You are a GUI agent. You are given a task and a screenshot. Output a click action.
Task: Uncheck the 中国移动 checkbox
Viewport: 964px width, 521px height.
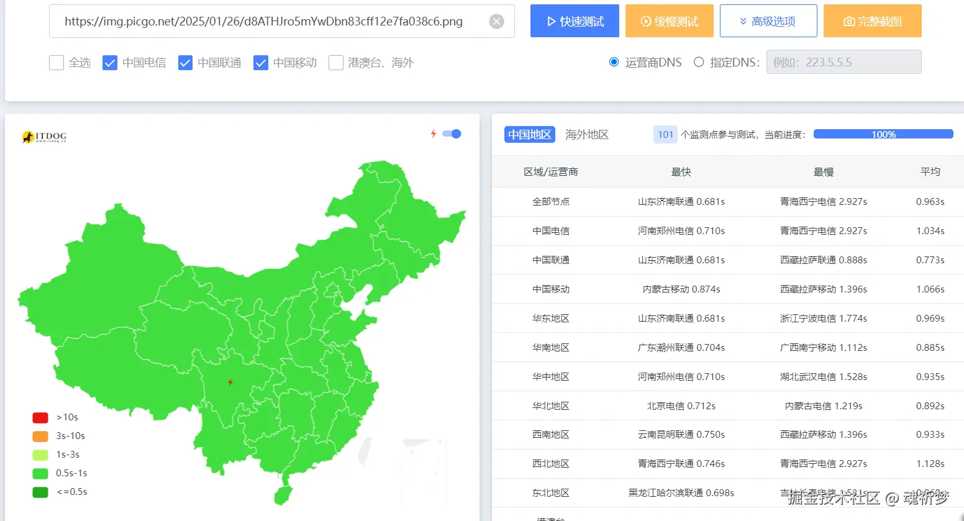tap(261, 63)
